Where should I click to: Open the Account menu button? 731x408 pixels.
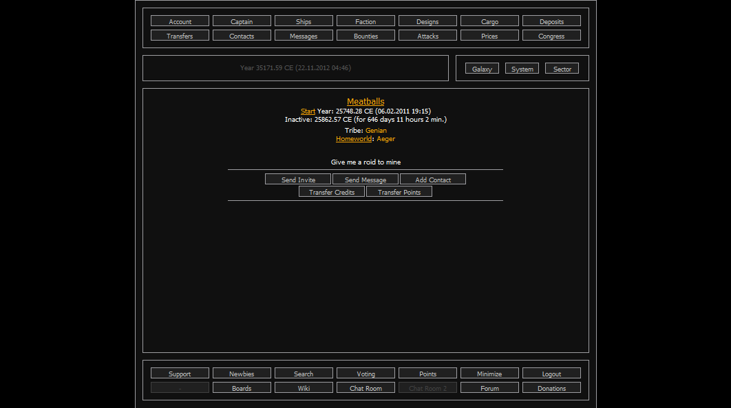[180, 21]
